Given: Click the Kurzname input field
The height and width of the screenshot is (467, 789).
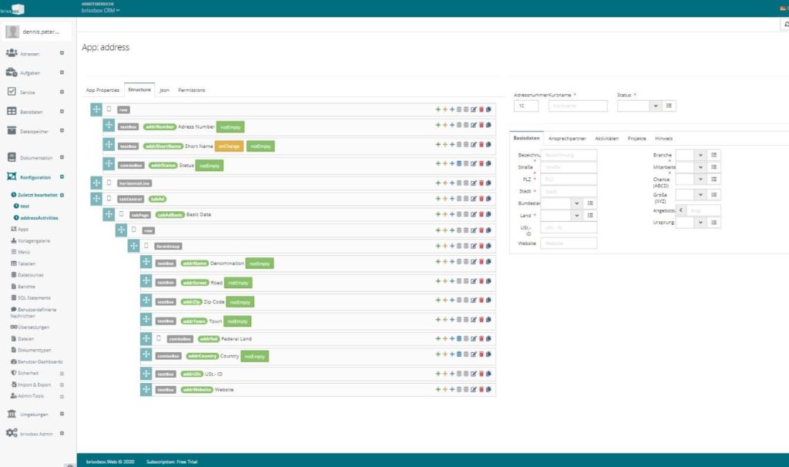Looking at the screenshot, I should click(x=578, y=106).
